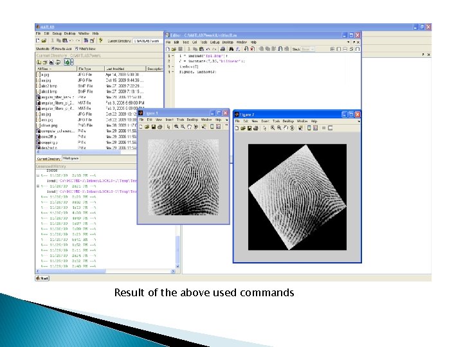Image resolution: width=463 pixels, height=347 pixels.
Task: Collapse first 11/28/09 entry in Command History
Action: [38, 175]
